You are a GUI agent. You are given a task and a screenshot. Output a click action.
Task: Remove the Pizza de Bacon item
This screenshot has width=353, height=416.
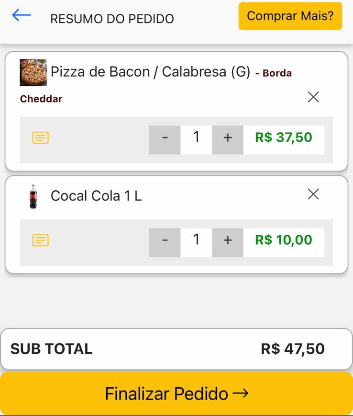313,97
